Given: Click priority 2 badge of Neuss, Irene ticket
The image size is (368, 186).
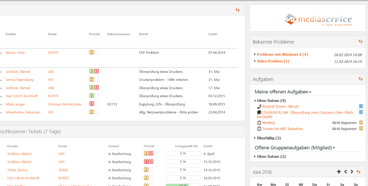Looking at the screenshot, I should tap(92, 52).
